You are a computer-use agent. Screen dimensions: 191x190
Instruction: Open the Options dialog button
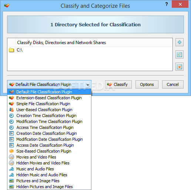147,84
